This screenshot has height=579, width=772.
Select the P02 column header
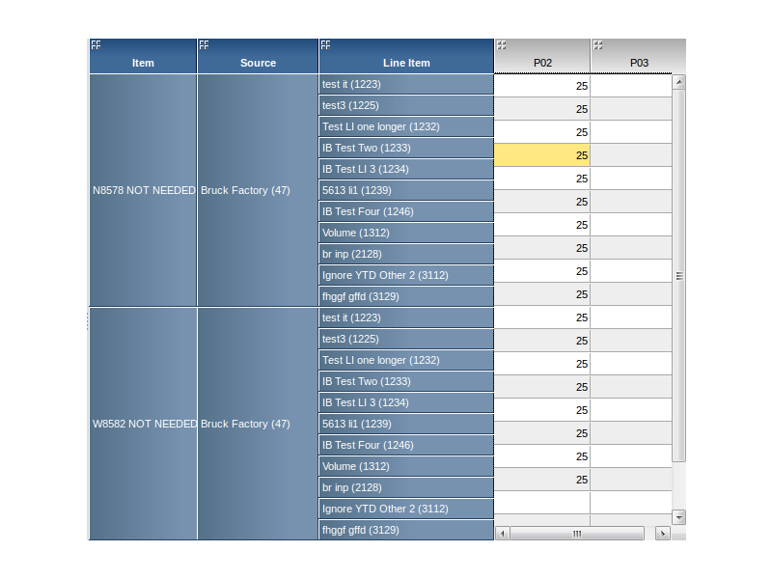tap(542, 57)
